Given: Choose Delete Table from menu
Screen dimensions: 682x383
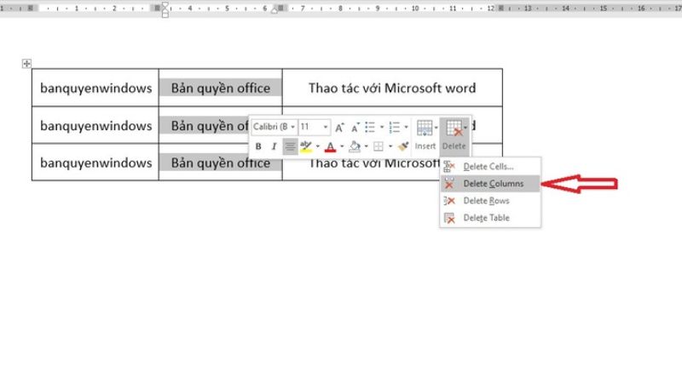Looking at the screenshot, I should point(491,218).
